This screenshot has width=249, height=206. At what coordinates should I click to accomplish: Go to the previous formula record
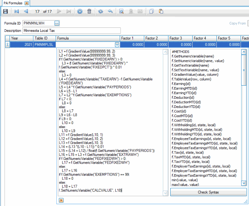(x=26, y=11)
